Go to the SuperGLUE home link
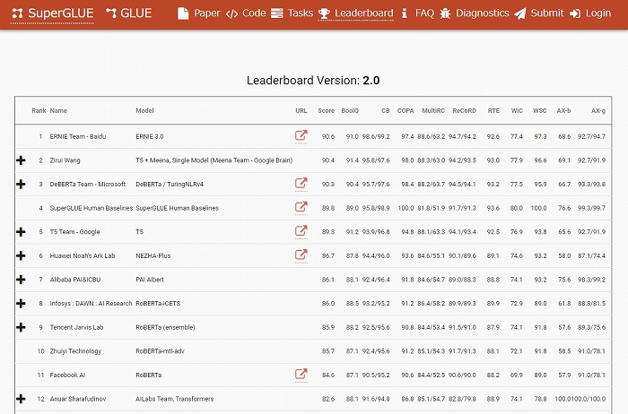This screenshot has height=414, width=628. tap(52, 13)
